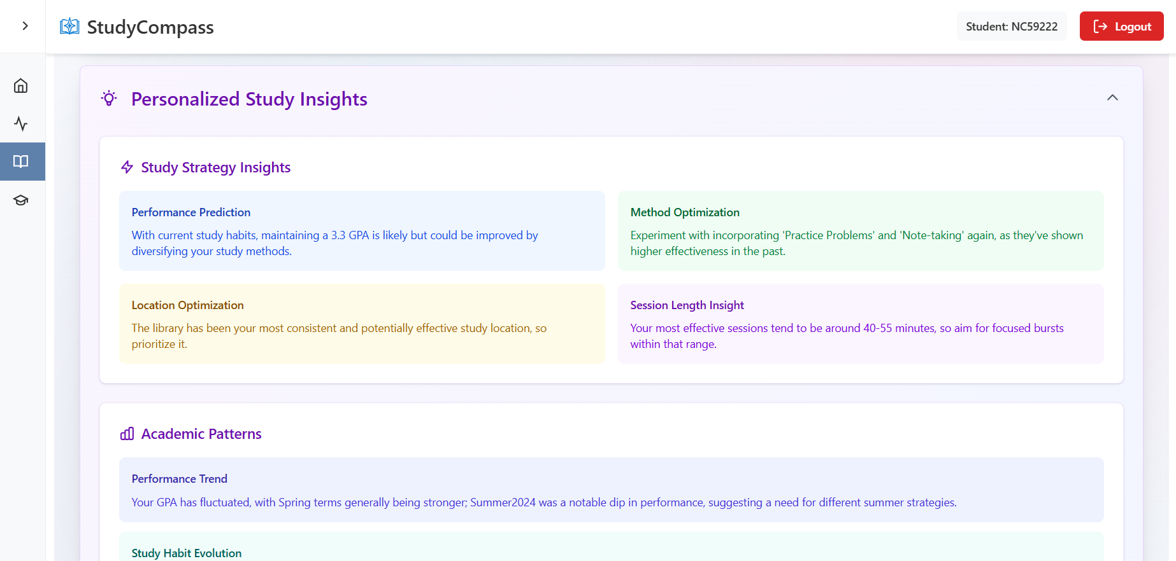Click the Student: NC59222 badge
Viewport: 1176px width, 561px height.
click(x=1012, y=27)
